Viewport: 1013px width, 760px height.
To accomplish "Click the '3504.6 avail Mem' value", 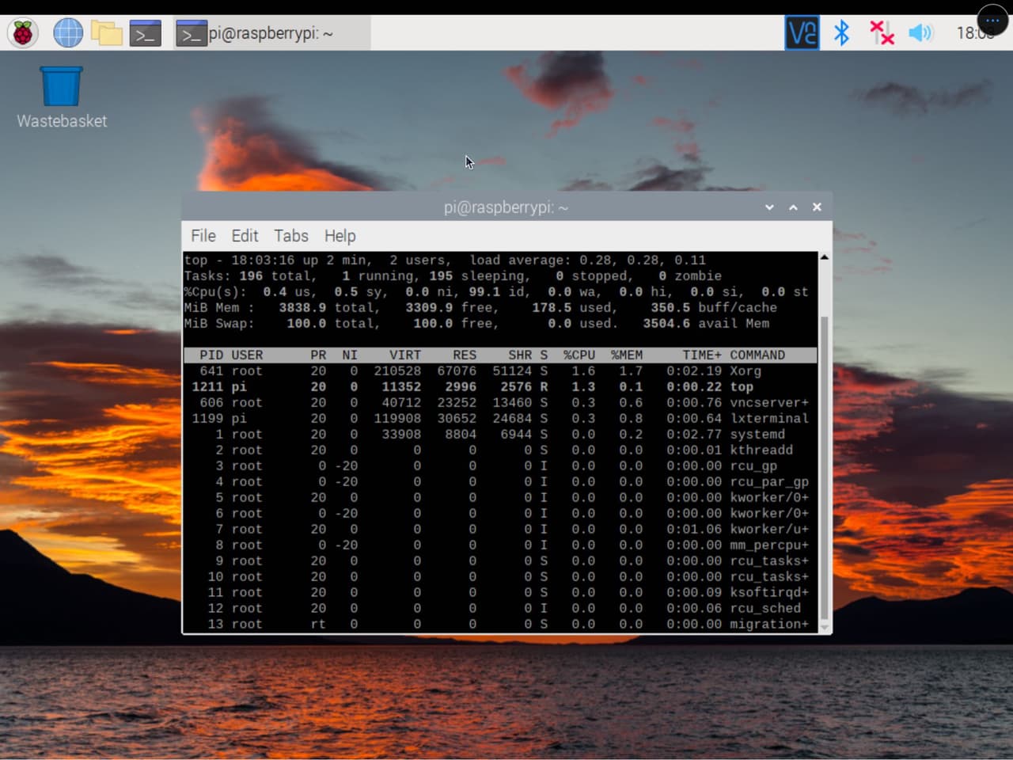I will (706, 323).
